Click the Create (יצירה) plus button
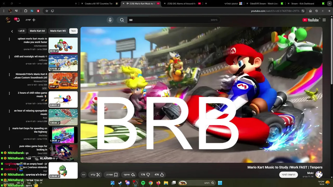 click(x=30, y=20)
